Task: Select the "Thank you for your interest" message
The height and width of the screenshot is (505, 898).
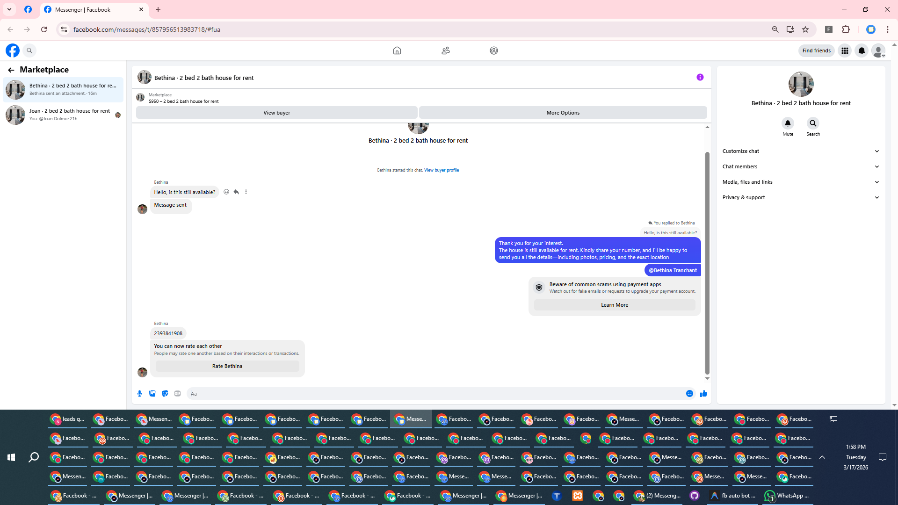Action: (x=598, y=250)
